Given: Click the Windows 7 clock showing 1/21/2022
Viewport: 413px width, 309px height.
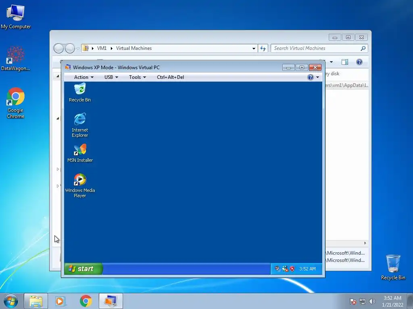Looking at the screenshot, I should 392,301.
